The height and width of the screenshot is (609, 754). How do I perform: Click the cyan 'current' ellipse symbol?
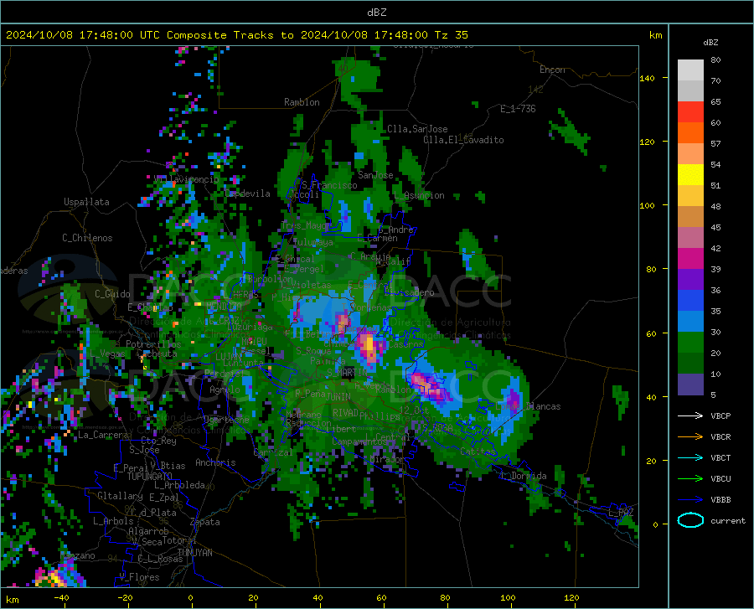tap(690, 520)
